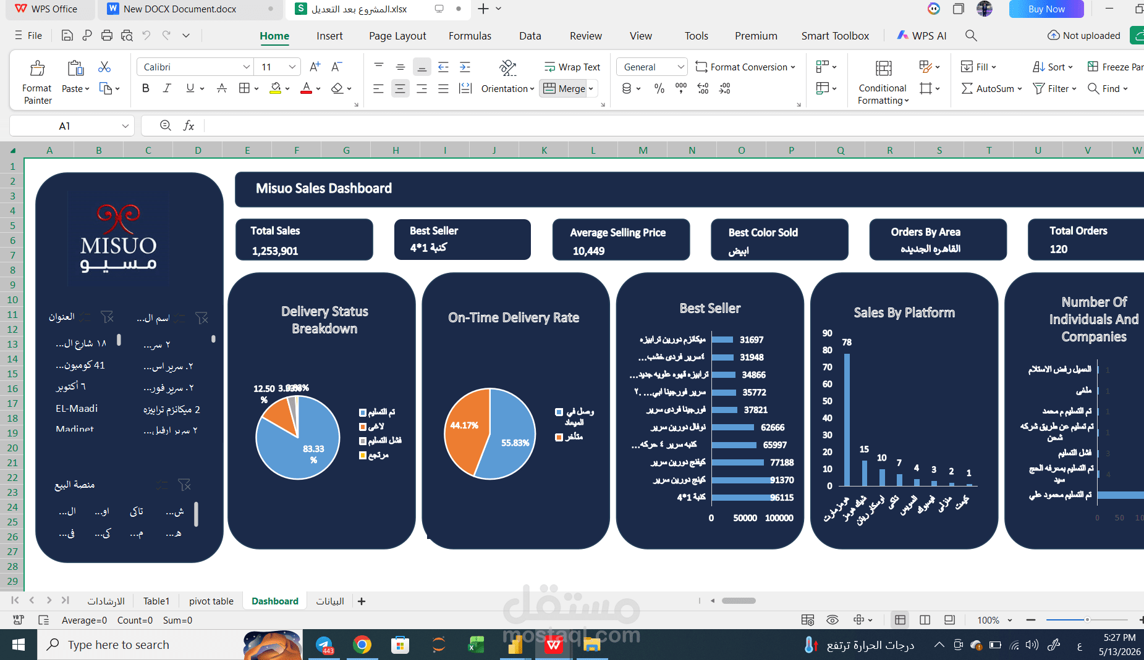Switch to the Table1 sheet tab
1144x660 pixels.
point(156,601)
